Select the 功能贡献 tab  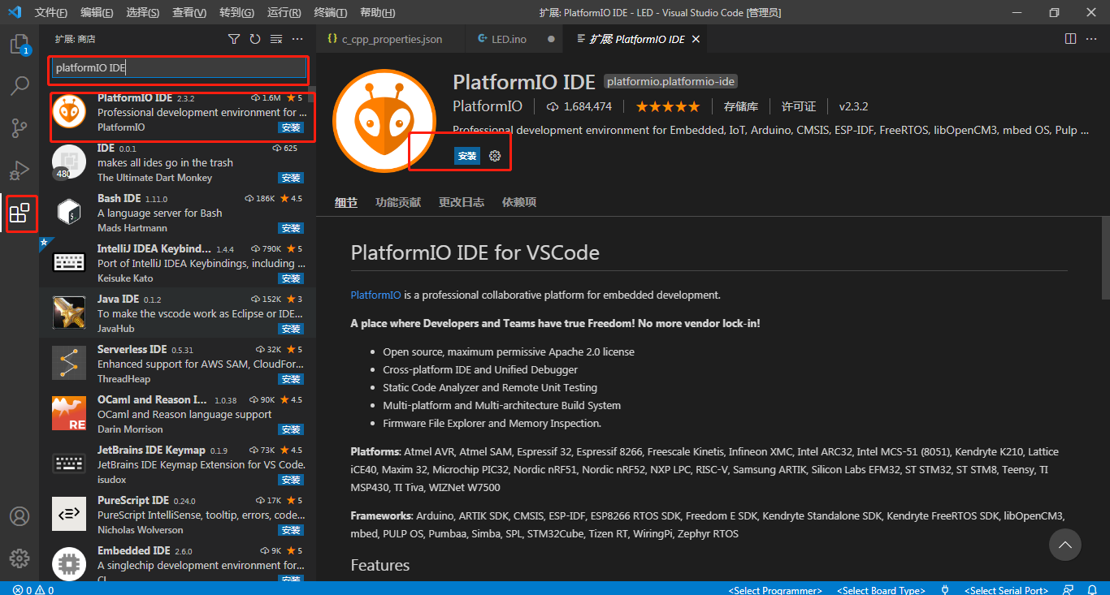pyautogui.click(x=398, y=202)
